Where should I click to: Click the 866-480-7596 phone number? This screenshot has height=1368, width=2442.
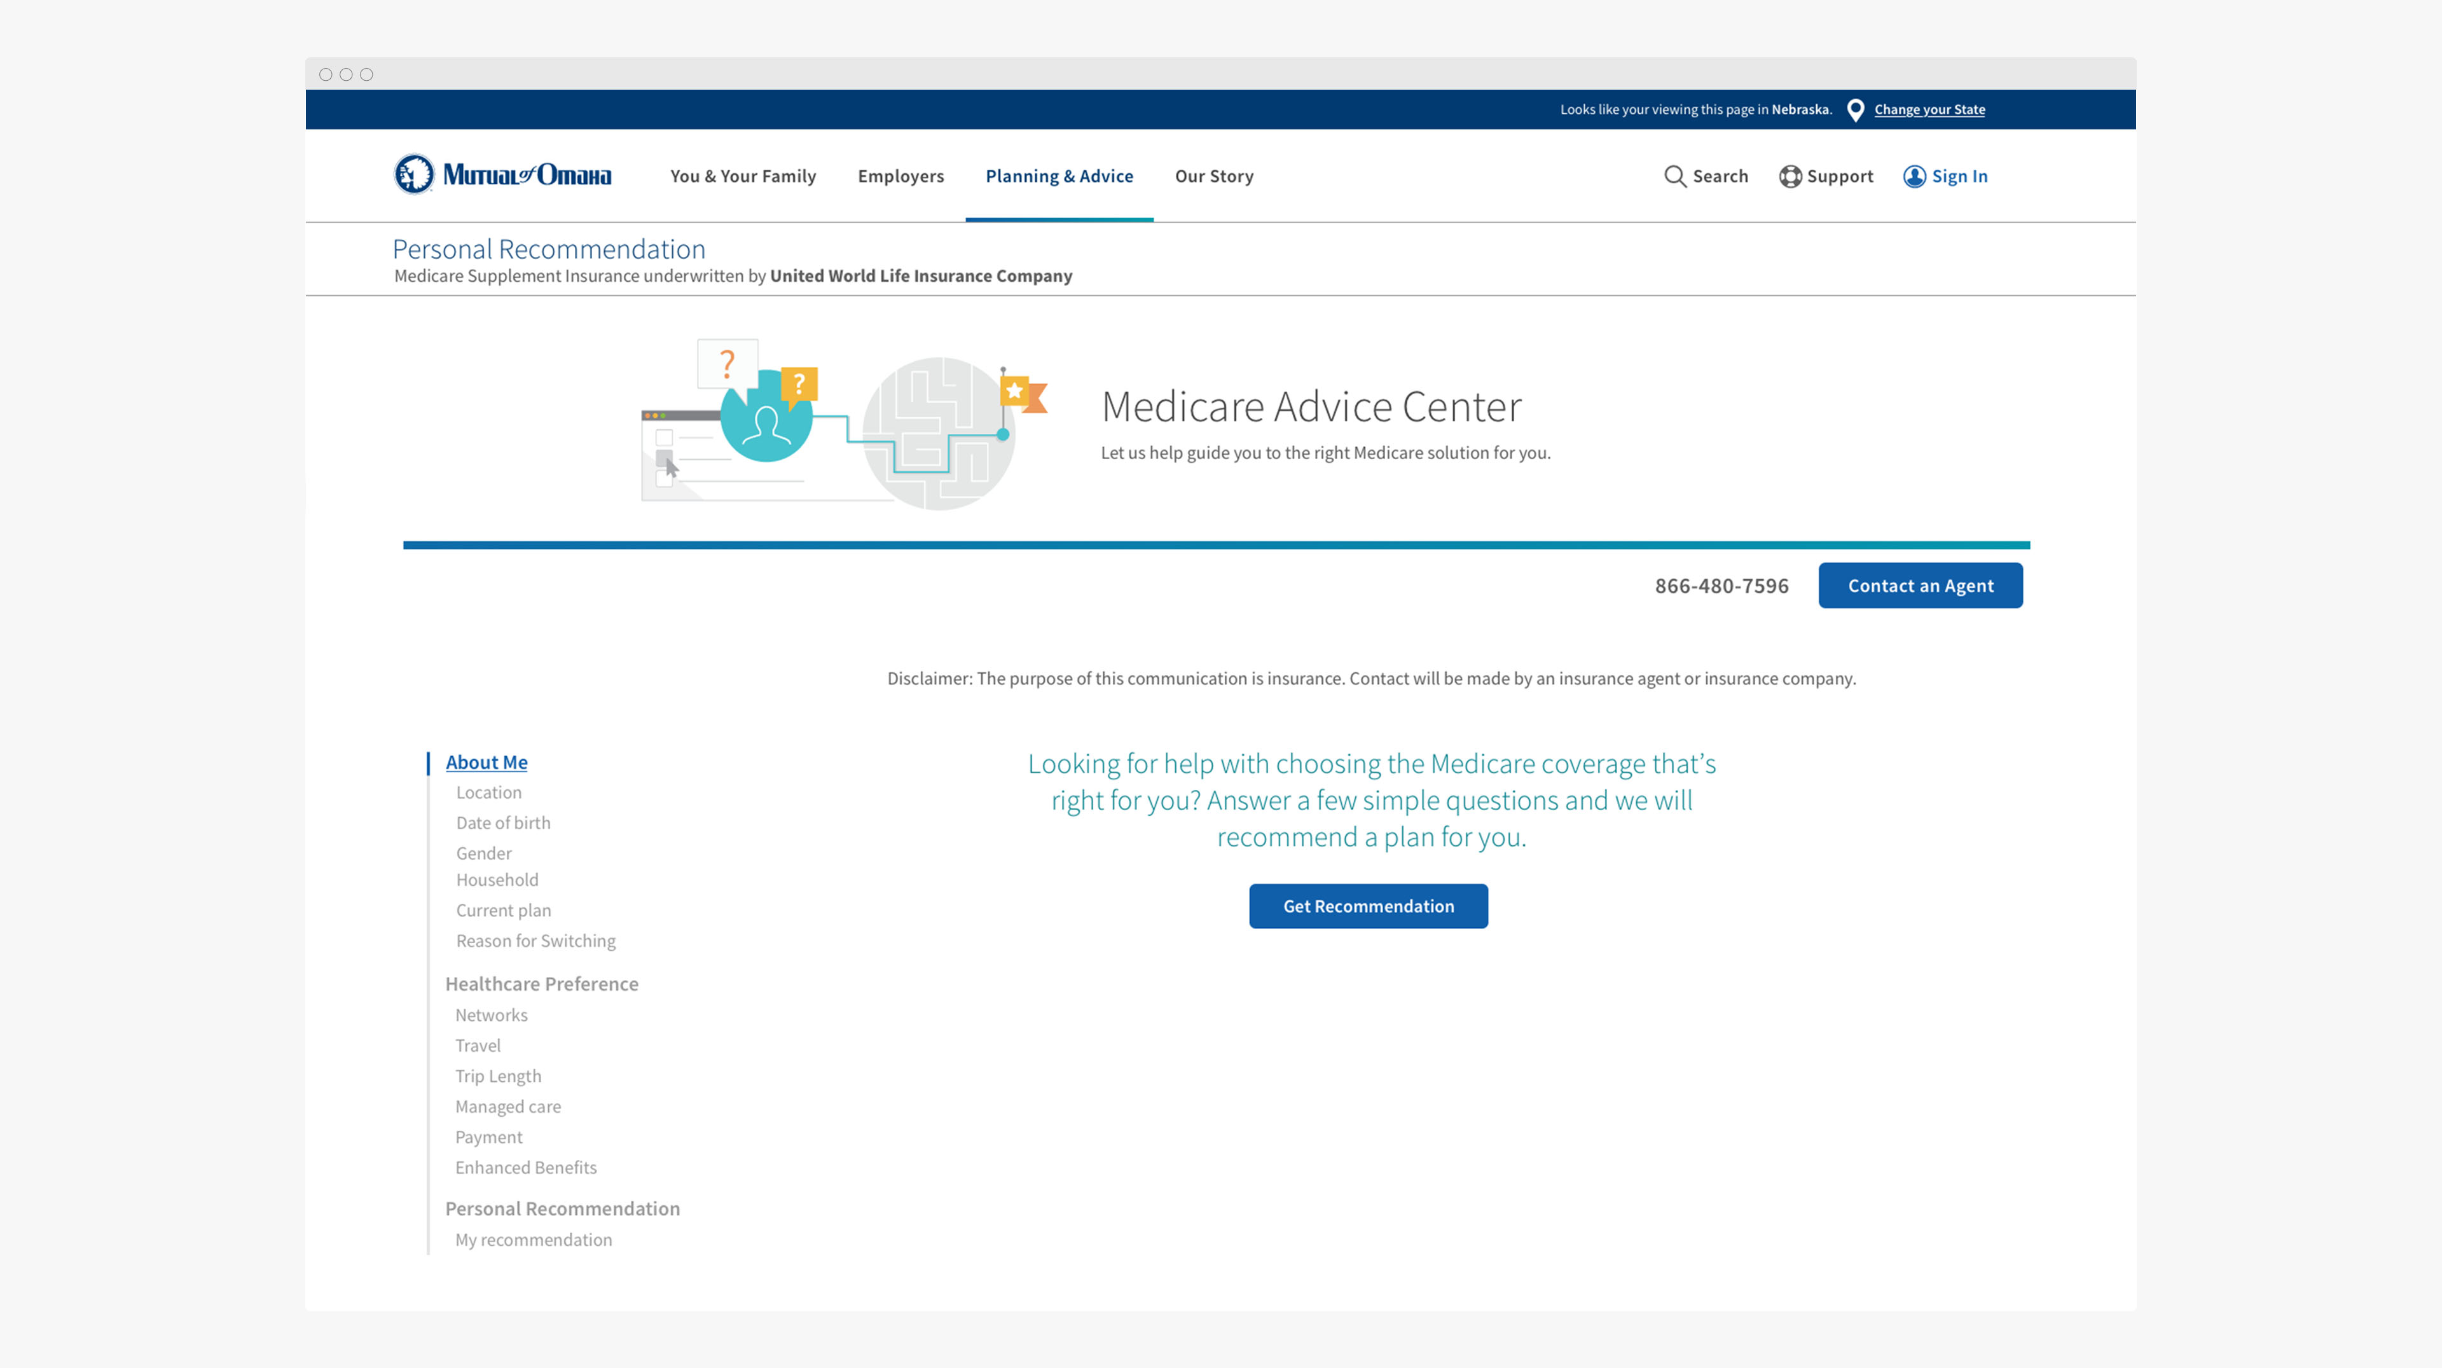(1721, 586)
